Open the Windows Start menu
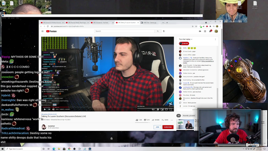The height and width of the screenshot is (151, 268). [x=3, y=149]
